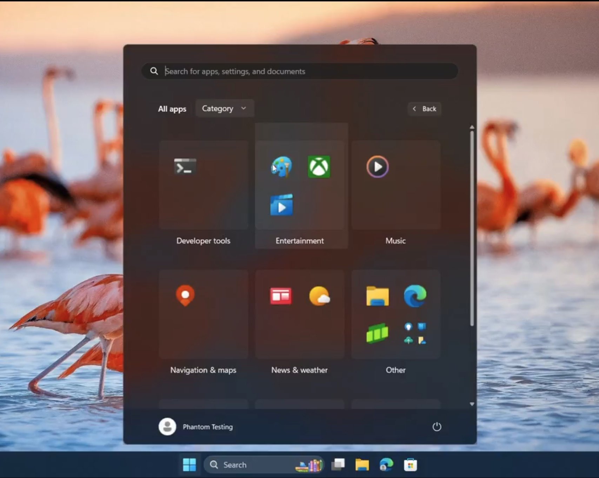Open File Explorer in the Other group

click(378, 296)
